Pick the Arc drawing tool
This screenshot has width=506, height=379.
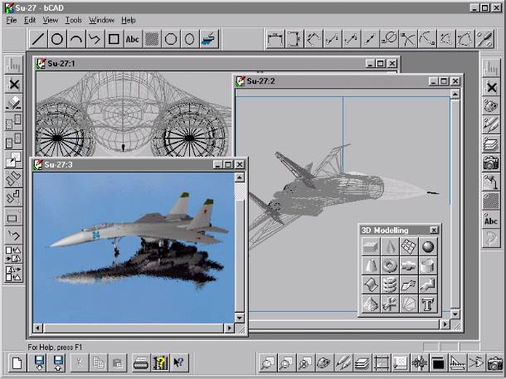[x=76, y=39]
